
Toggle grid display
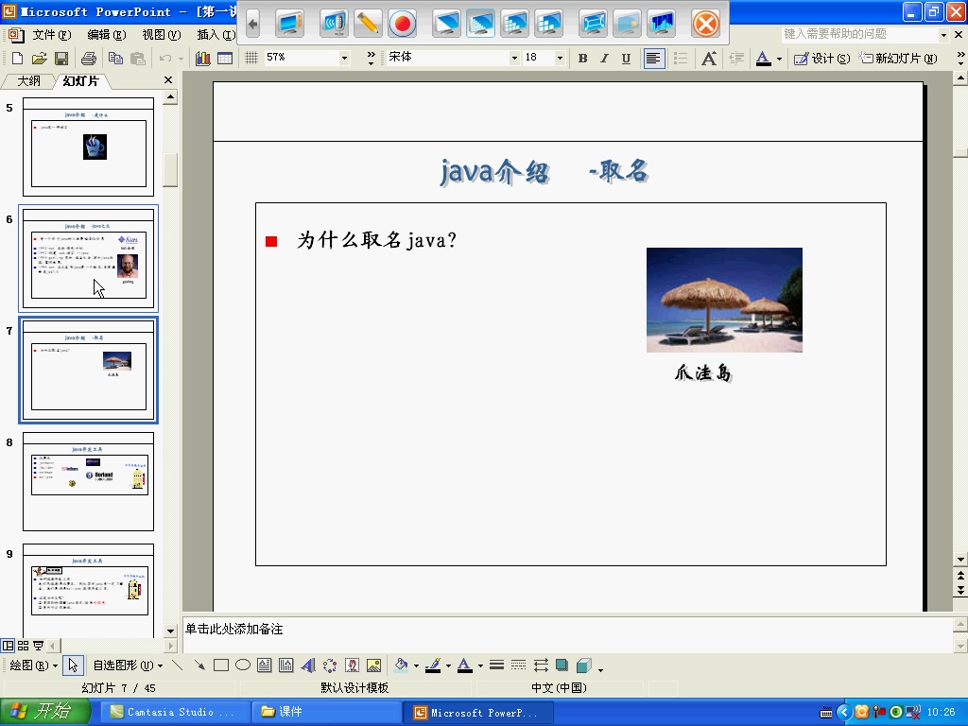251,59
